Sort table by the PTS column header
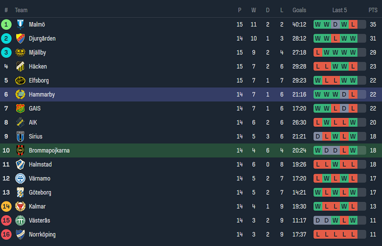This screenshot has width=382, height=246. click(373, 10)
